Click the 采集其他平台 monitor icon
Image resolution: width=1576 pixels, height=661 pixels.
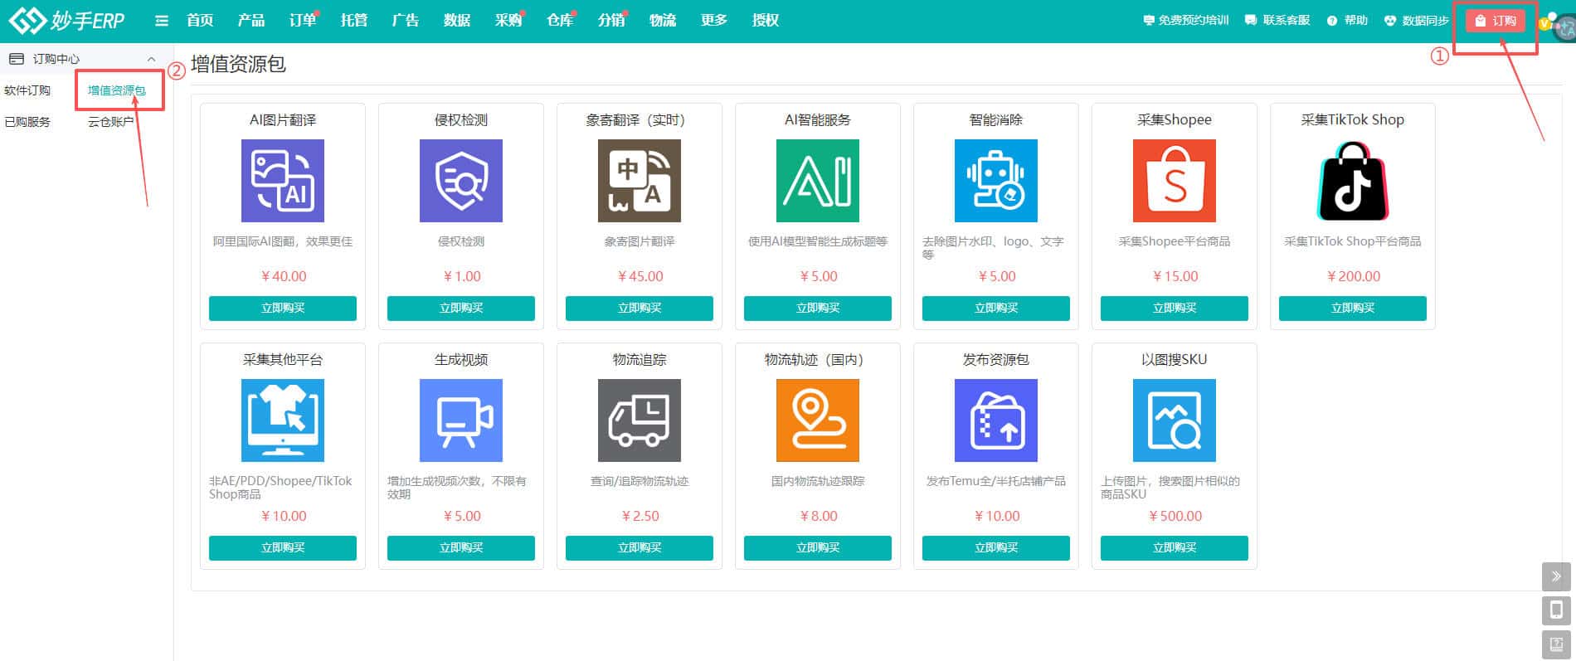(x=283, y=420)
